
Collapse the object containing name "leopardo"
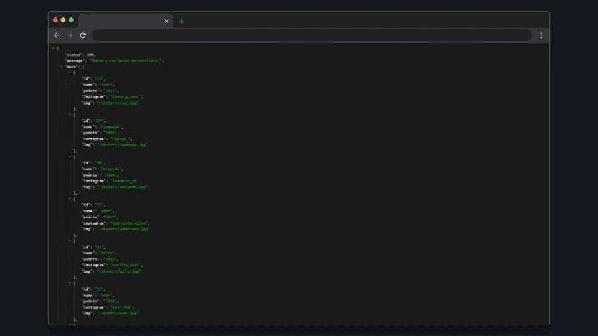tap(69, 157)
